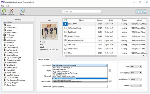Check the This Love song checkbox
This screenshot has height=94, width=150.
(65, 45)
